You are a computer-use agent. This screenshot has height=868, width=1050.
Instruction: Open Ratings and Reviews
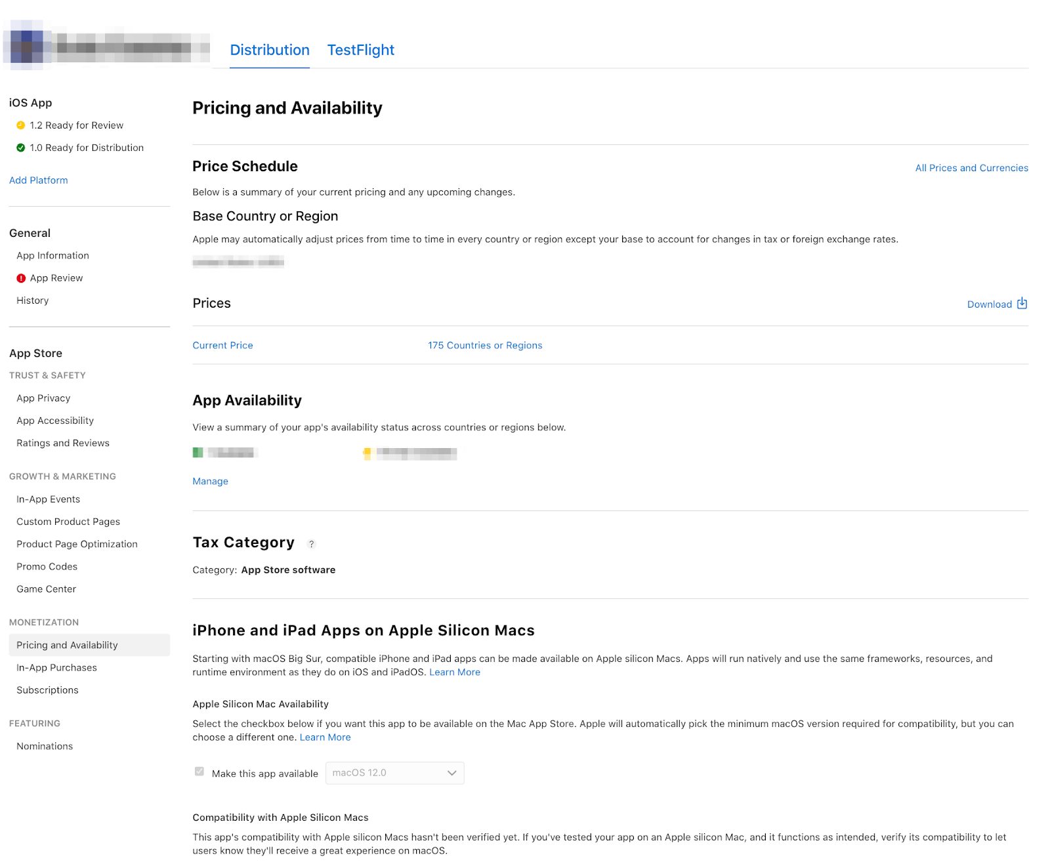click(x=63, y=444)
